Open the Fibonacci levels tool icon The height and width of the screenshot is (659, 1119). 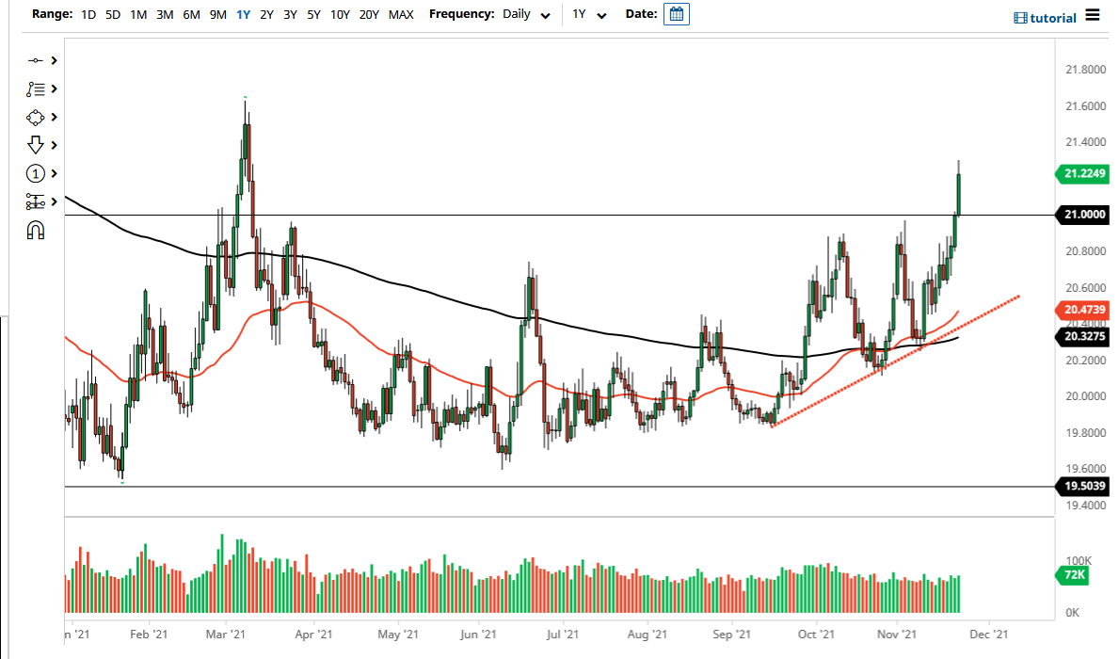coord(38,201)
